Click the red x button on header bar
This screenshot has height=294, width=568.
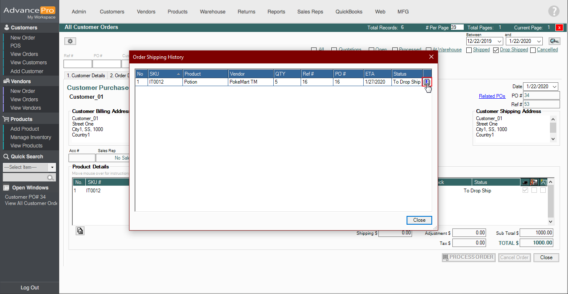click(x=559, y=28)
